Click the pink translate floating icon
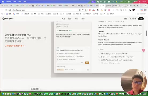 pos(143,50)
